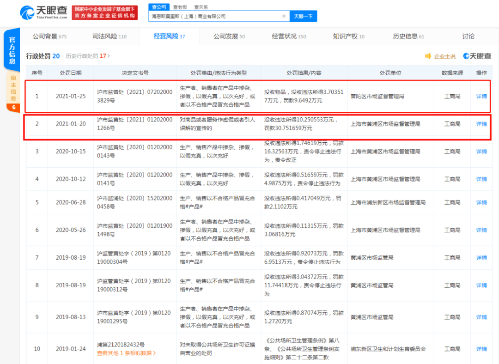499x364 pixels.
Task: Click the 处罚日期 column header
Action: tap(71, 73)
